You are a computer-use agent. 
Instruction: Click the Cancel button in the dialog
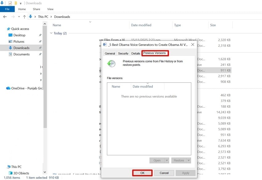coord(164,173)
